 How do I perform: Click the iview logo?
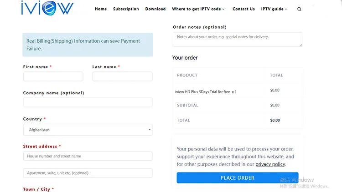(47, 8)
